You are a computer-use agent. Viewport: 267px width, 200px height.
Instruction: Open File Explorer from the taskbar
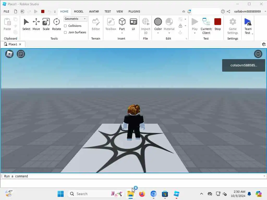(x=131, y=194)
